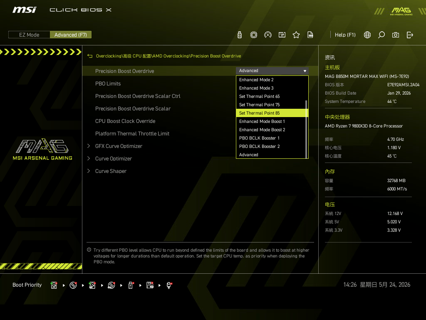Go back using the breadcrumb return arrow
The width and height of the screenshot is (426, 320).
click(90, 56)
